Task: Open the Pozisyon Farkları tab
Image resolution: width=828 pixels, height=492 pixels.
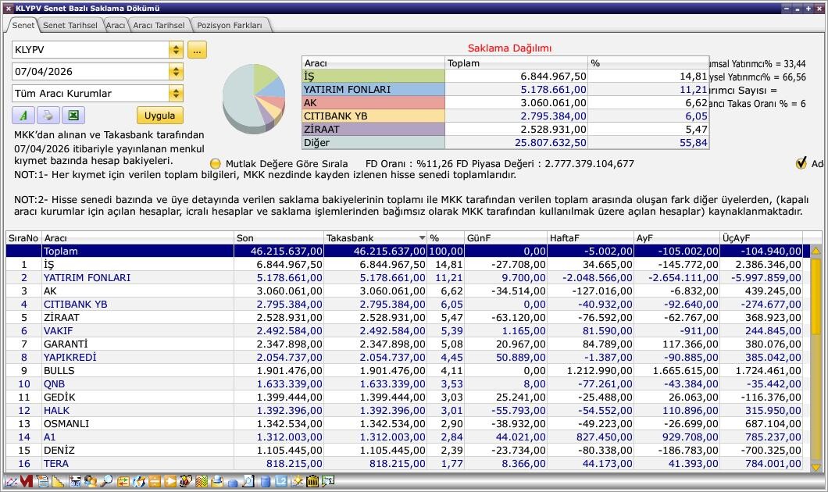Action: point(230,25)
